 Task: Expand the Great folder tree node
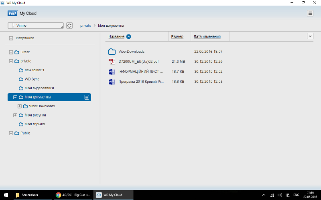pyautogui.click(x=11, y=52)
